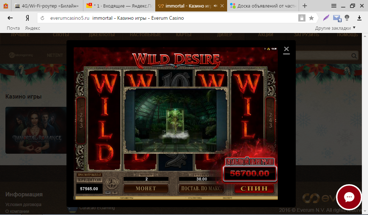Open the О компании link
Viewport: 368px width, 215px height.
[x=17, y=211]
